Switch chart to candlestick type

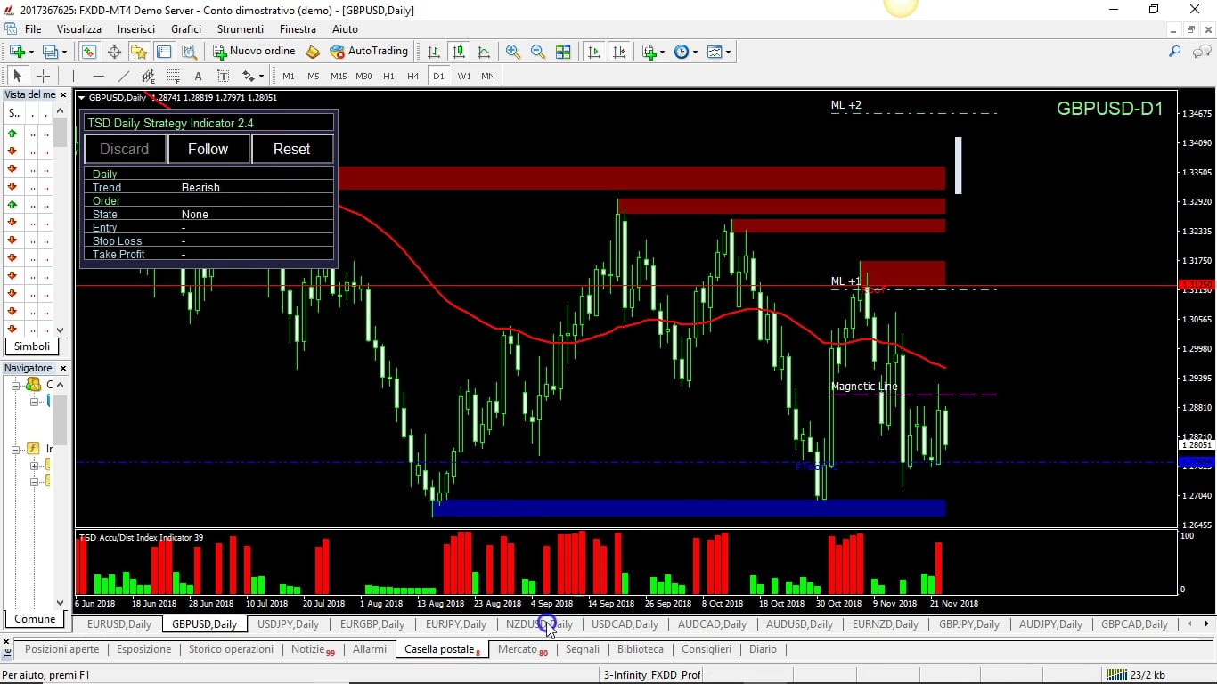(x=459, y=52)
